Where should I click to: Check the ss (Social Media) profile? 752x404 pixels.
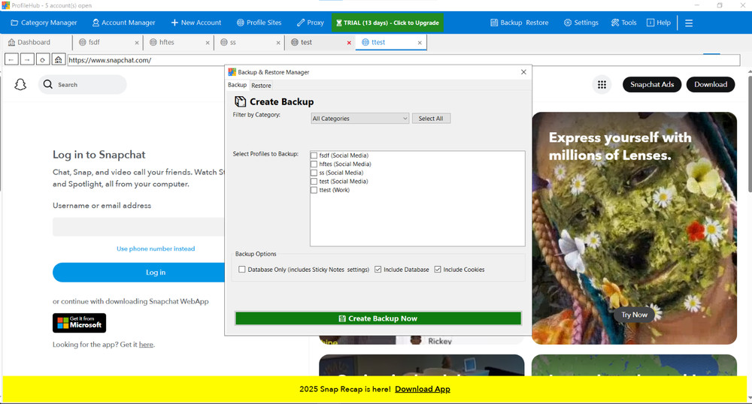314,172
